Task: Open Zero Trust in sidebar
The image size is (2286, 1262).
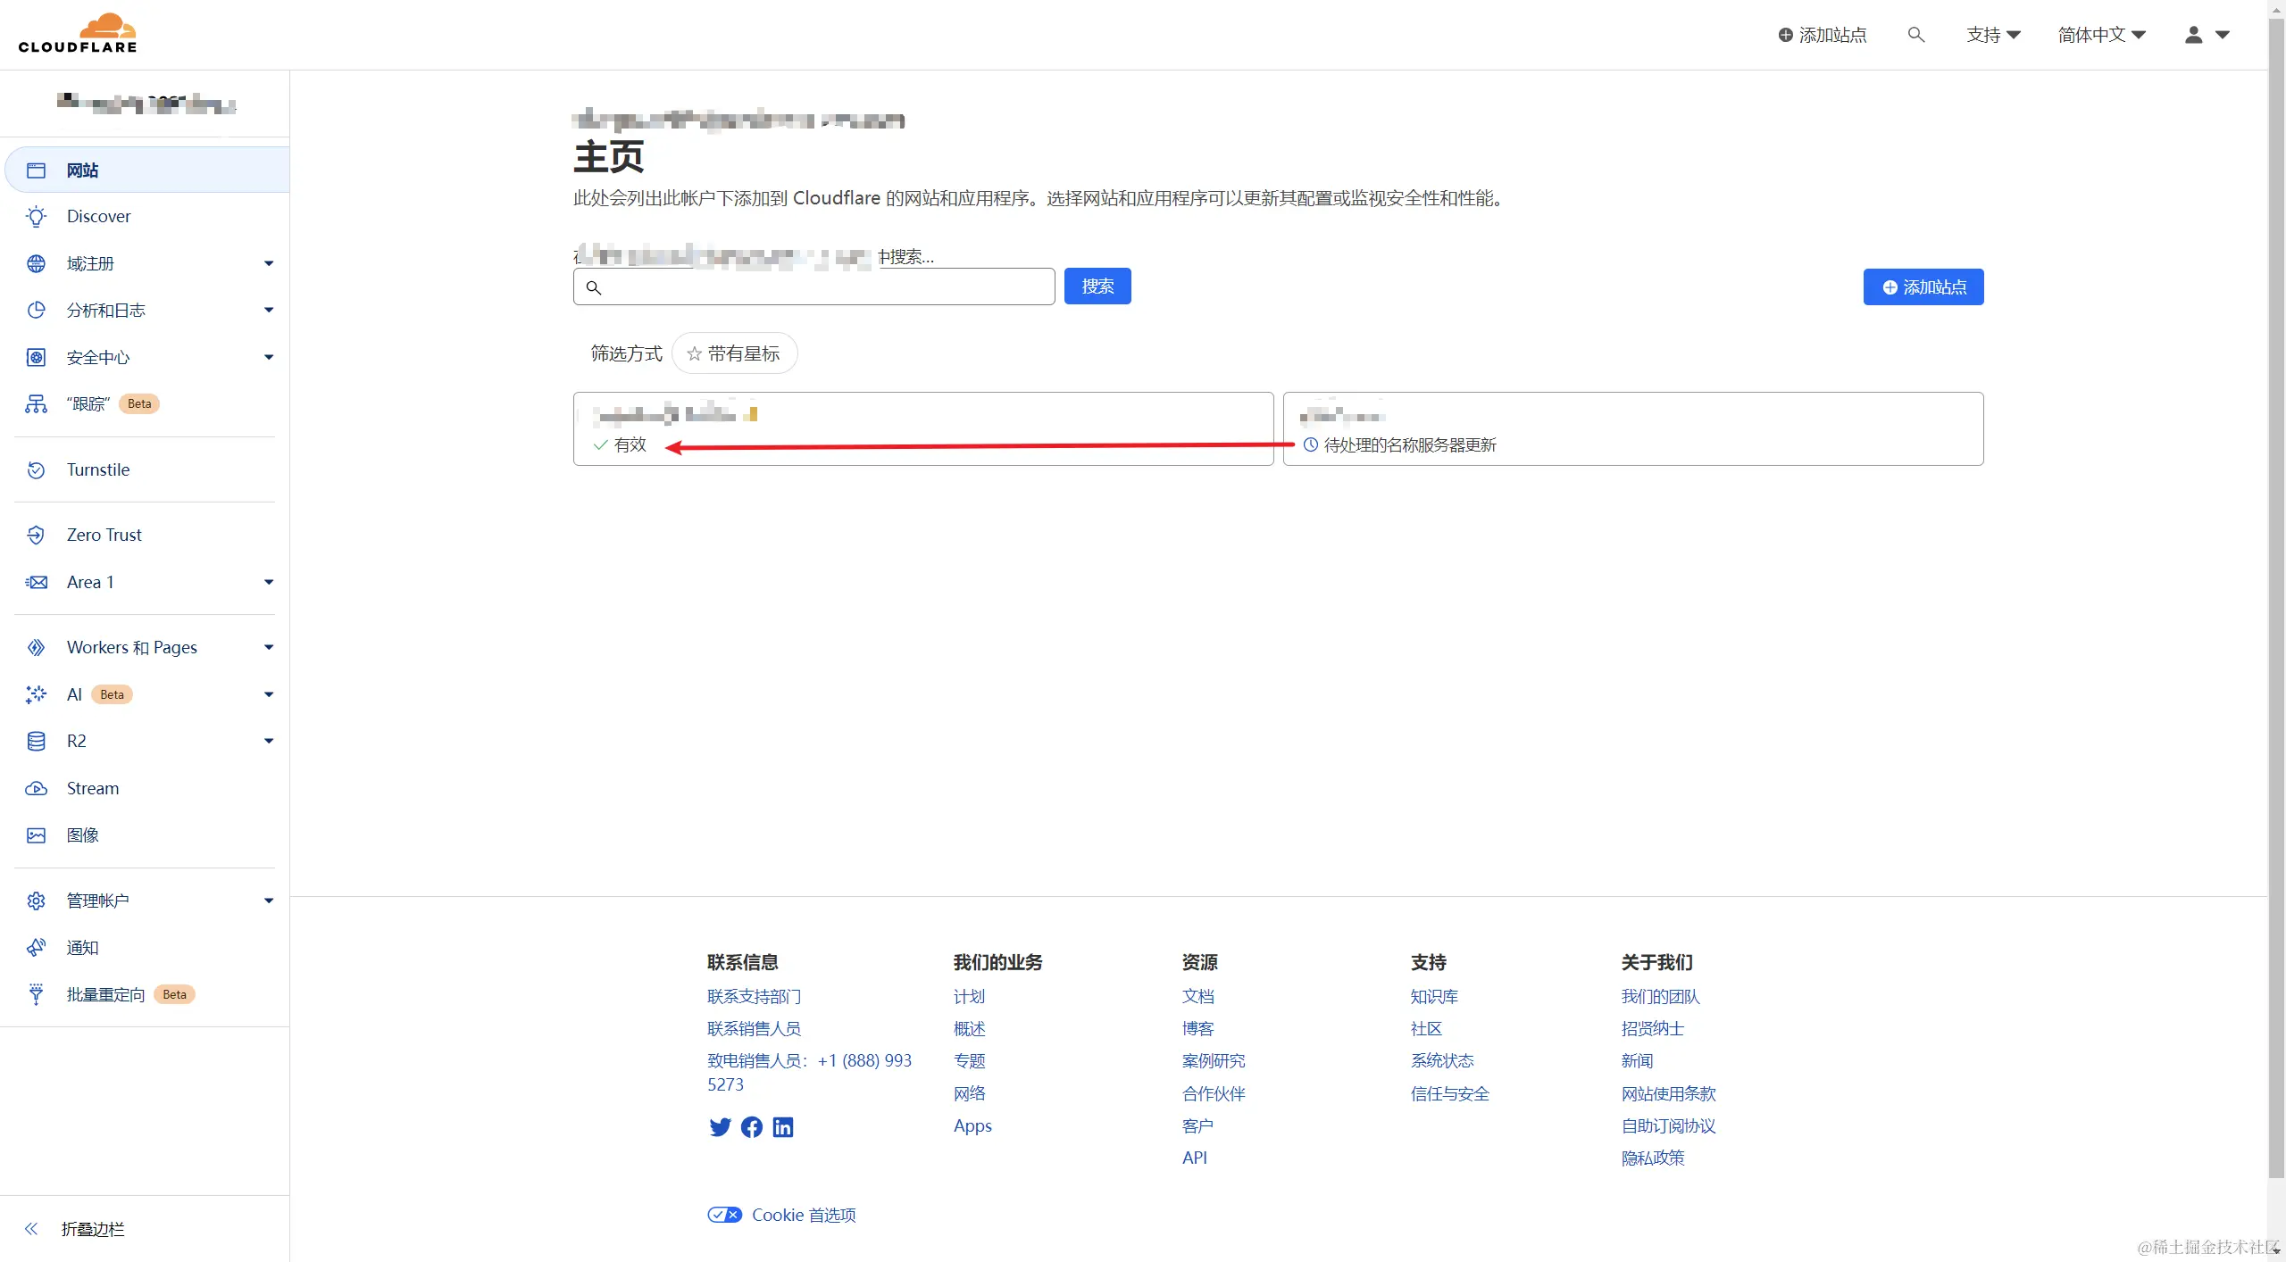Action: [x=104, y=535]
